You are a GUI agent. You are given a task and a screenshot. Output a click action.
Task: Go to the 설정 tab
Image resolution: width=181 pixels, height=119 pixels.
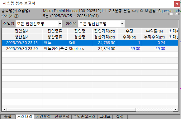120,117
